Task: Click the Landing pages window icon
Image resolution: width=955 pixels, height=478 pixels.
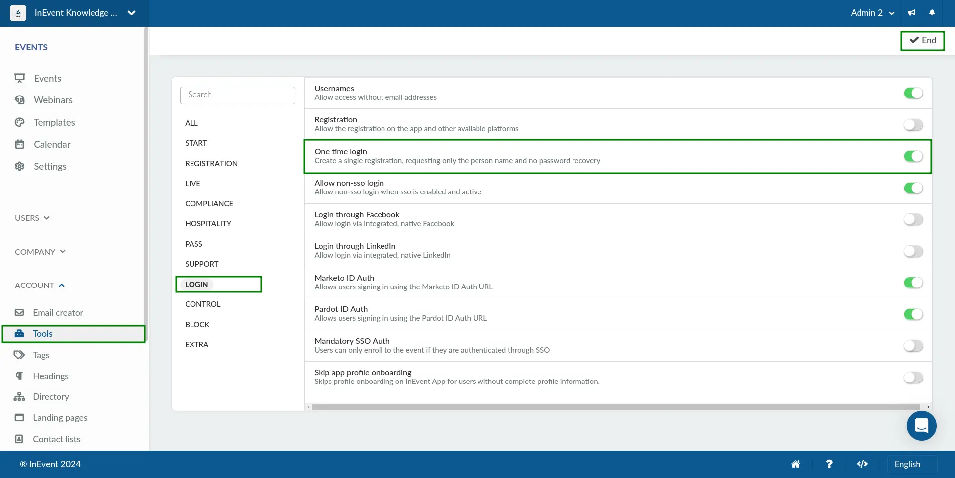Action: click(19, 418)
